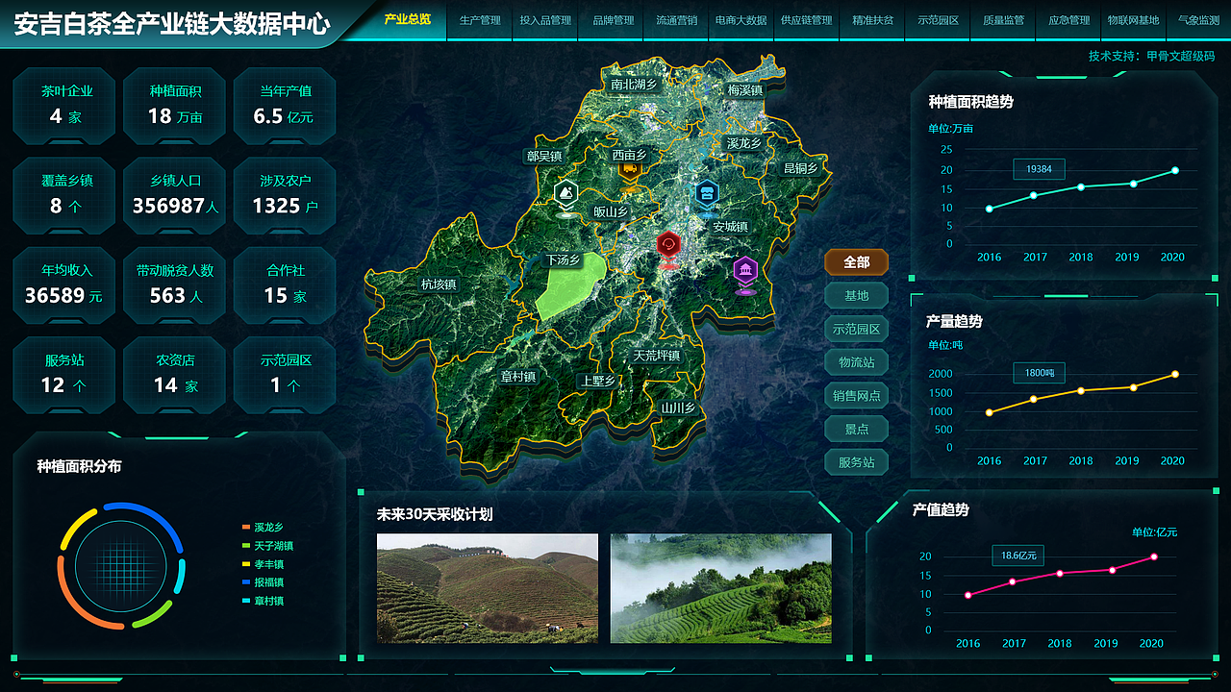
Task: Select 章村镇 label on the map
Action: tap(517, 377)
